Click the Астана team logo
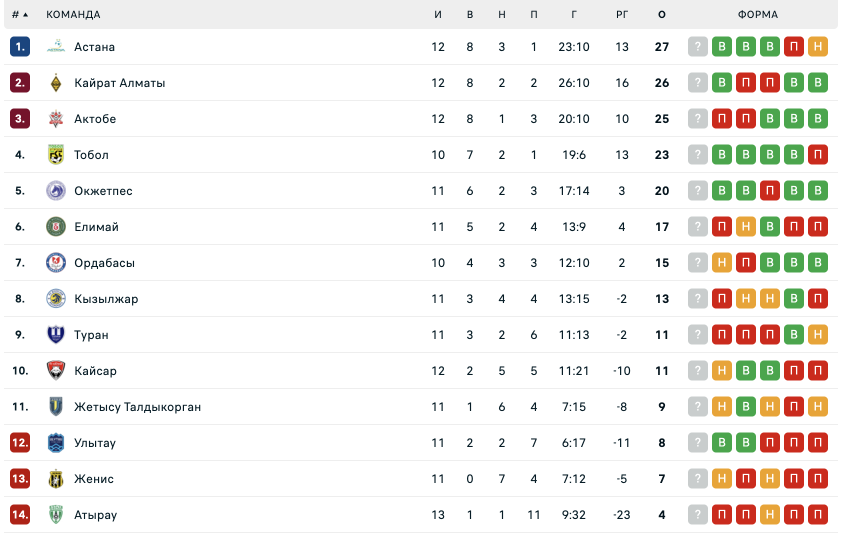Image resolution: width=842 pixels, height=533 pixels. click(56, 46)
